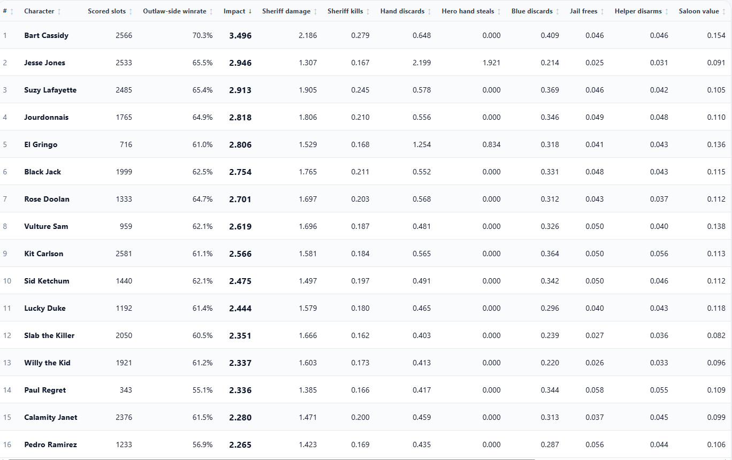Click sort icon beside Jail frees header
The height and width of the screenshot is (460, 732).
[x=603, y=11]
